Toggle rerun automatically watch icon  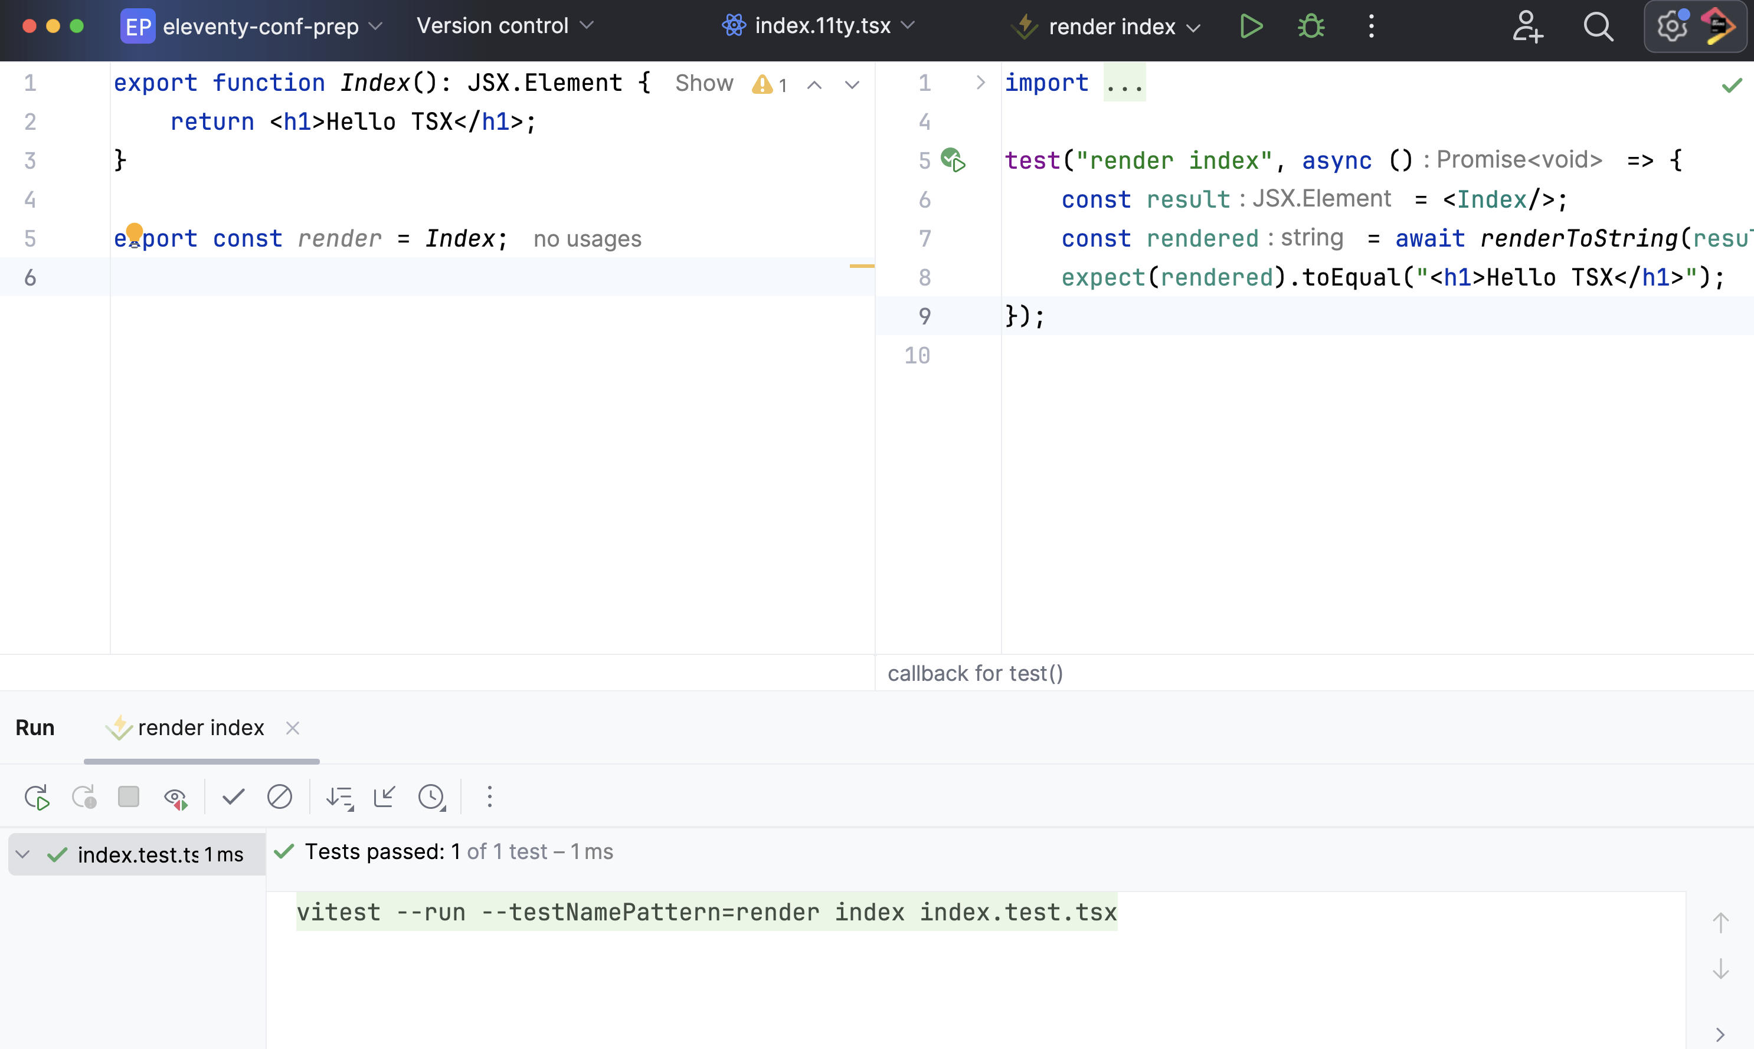[x=175, y=797]
